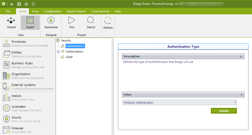This screenshot has height=135, width=252.
Task: Open the Export / Import tab
Action: pos(76,11)
